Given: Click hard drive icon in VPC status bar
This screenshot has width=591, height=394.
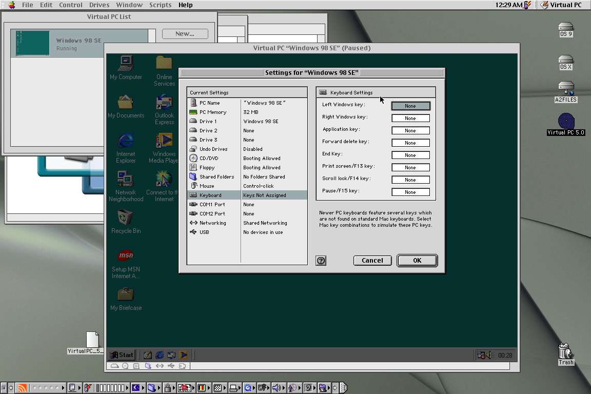Looking at the screenshot, I should [114, 366].
